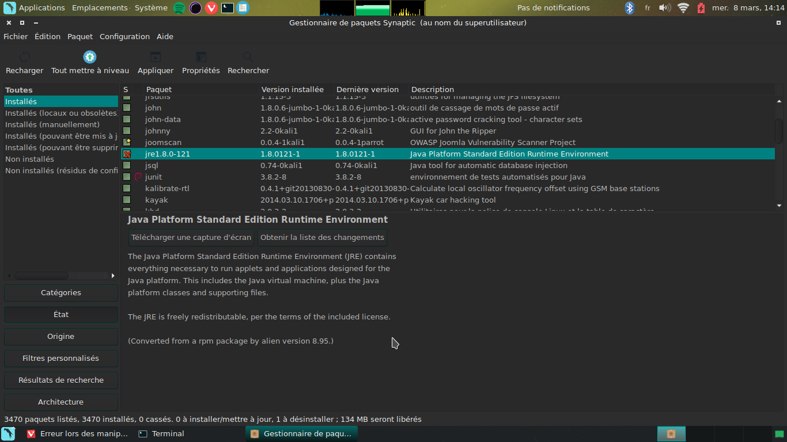The image size is (787, 442).
Task: Click the battery status icon
Action: (x=701, y=8)
